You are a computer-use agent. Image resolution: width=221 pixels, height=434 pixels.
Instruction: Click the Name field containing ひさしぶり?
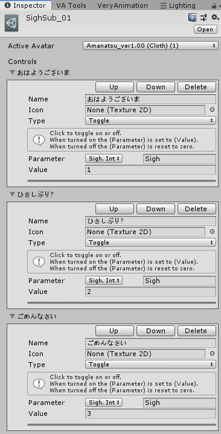[x=150, y=221]
